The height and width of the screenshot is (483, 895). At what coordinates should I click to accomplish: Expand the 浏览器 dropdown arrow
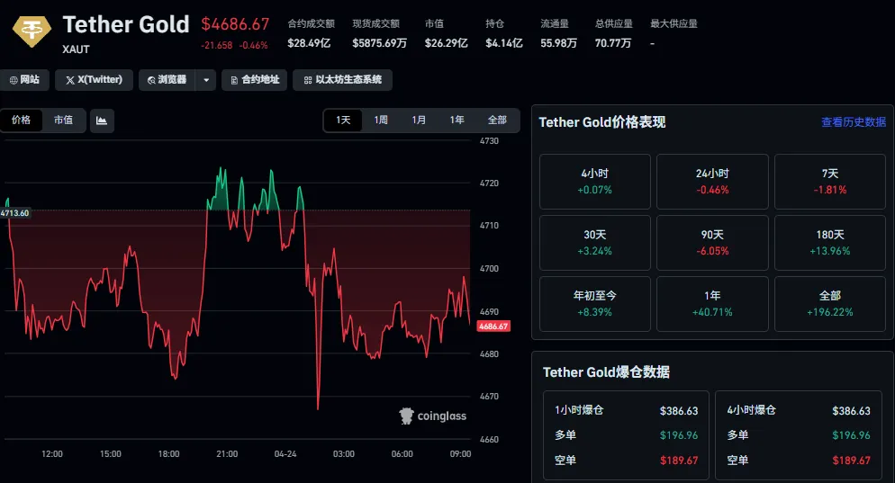click(206, 80)
